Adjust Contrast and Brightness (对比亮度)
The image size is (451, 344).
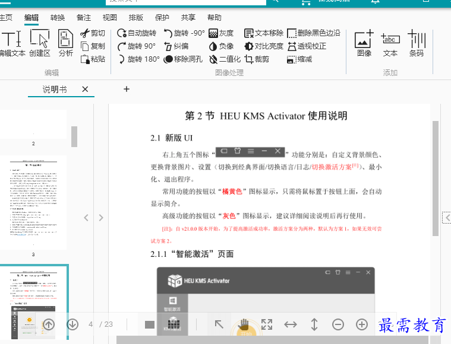pos(263,46)
